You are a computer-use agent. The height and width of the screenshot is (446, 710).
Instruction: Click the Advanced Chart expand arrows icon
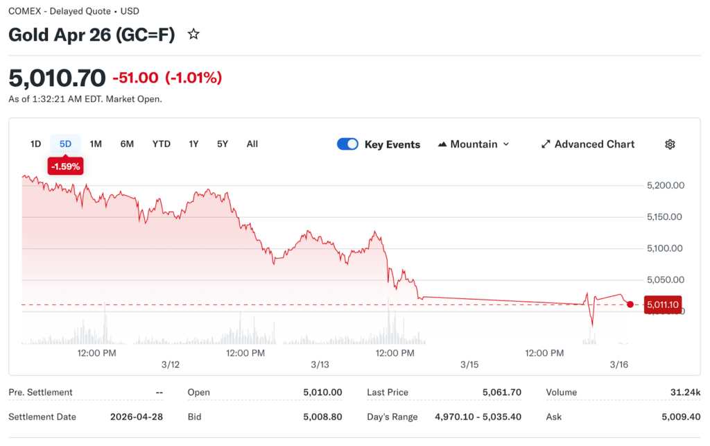(x=546, y=144)
